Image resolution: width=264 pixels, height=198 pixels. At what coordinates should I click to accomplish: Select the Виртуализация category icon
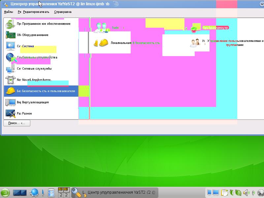(x=11, y=102)
